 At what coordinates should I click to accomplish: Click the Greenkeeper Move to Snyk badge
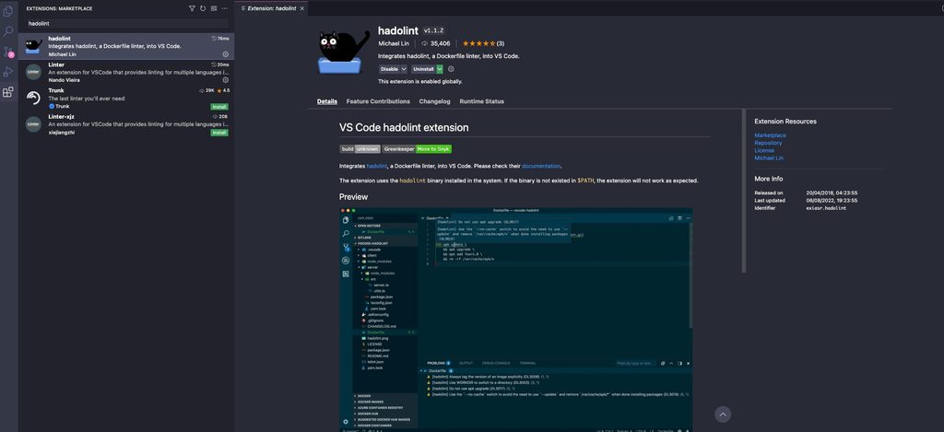(417, 149)
